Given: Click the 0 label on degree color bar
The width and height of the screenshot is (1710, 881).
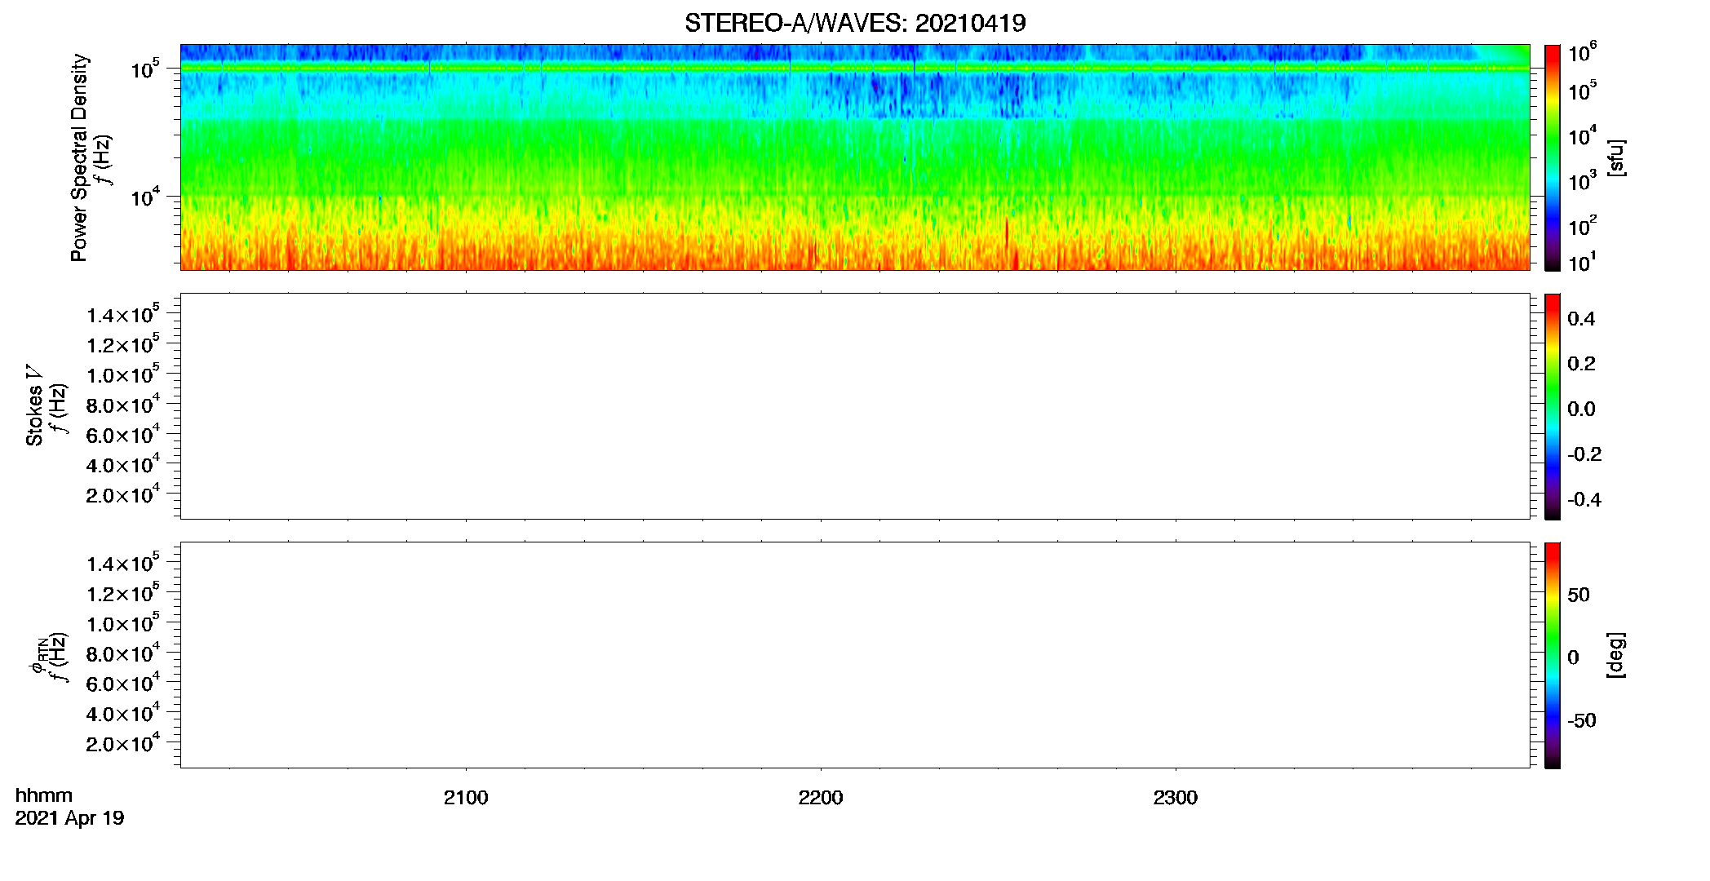Looking at the screenshot, I should [x=1573, y=657].
